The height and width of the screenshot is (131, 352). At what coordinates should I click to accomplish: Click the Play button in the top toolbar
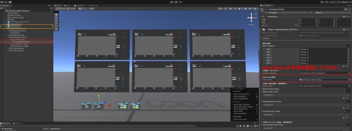[172, 2]
